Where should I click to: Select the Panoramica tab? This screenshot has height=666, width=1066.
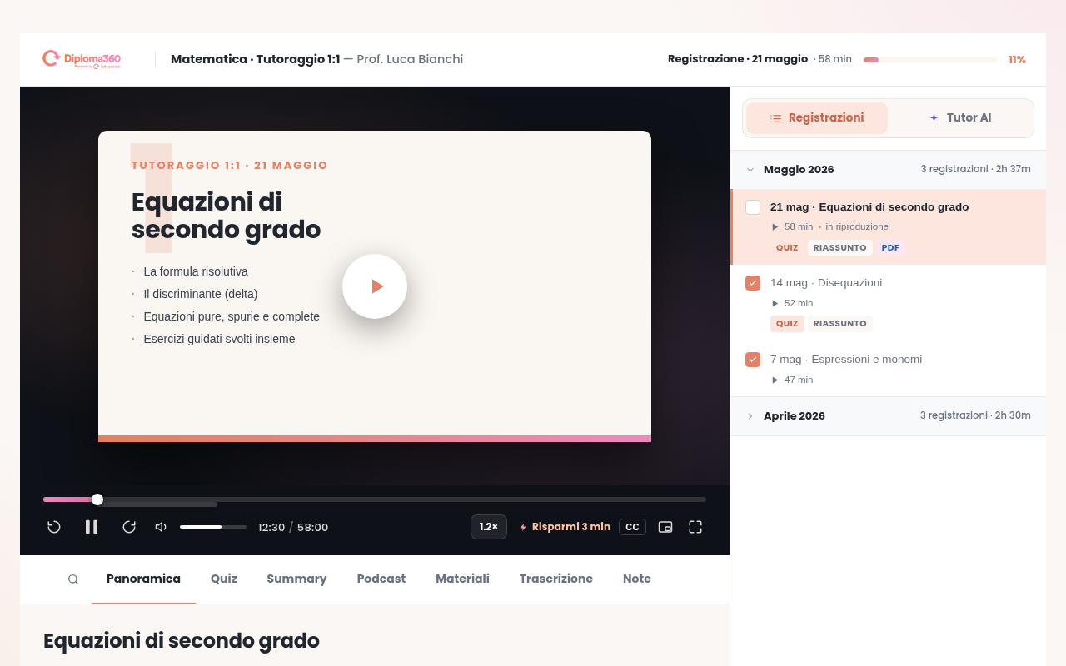coord(143,579)
